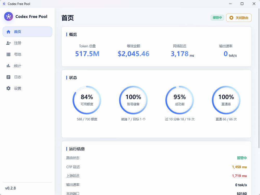Click the 首页 page title
Screen dimensions: 260x195
(68, 18)
